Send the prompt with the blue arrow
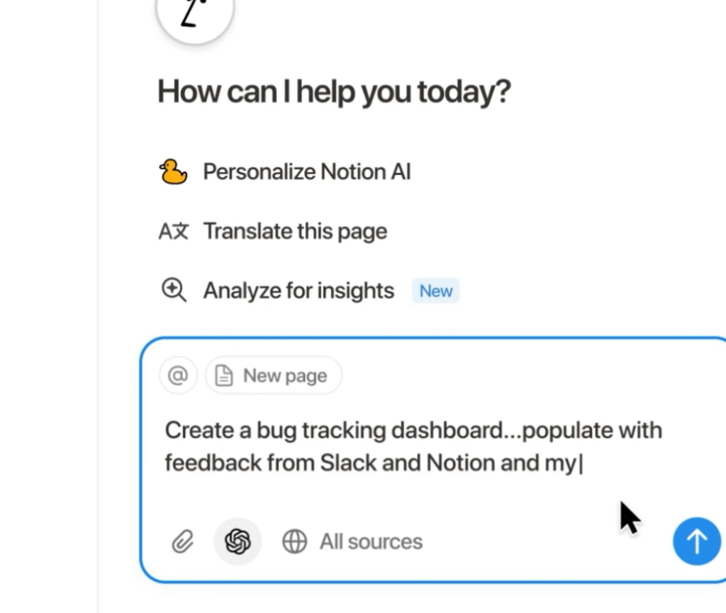Viewport: 726px width, 613px height. click(x=696, y=542)
